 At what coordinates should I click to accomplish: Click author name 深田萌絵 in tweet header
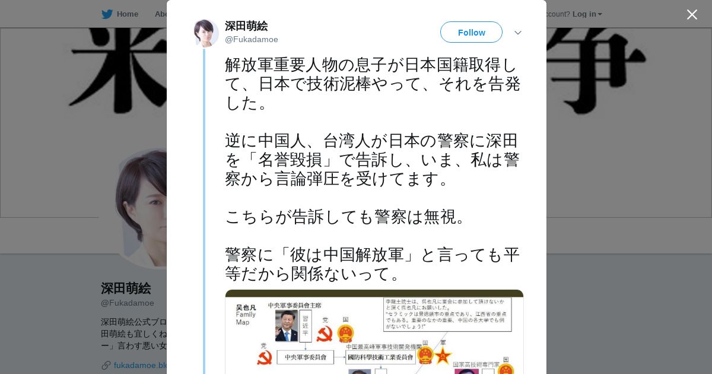coord(246,26)
